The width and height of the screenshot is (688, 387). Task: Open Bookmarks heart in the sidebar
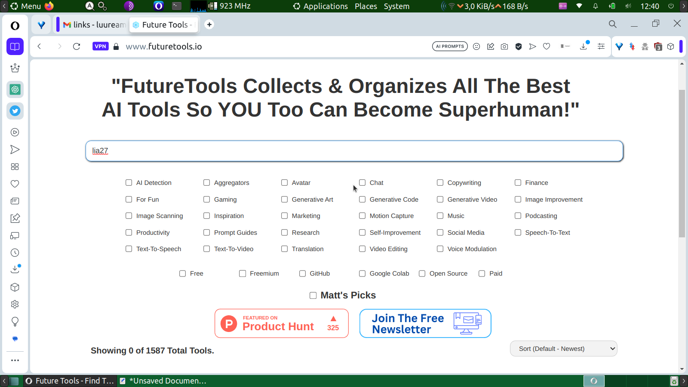point(15,184)
